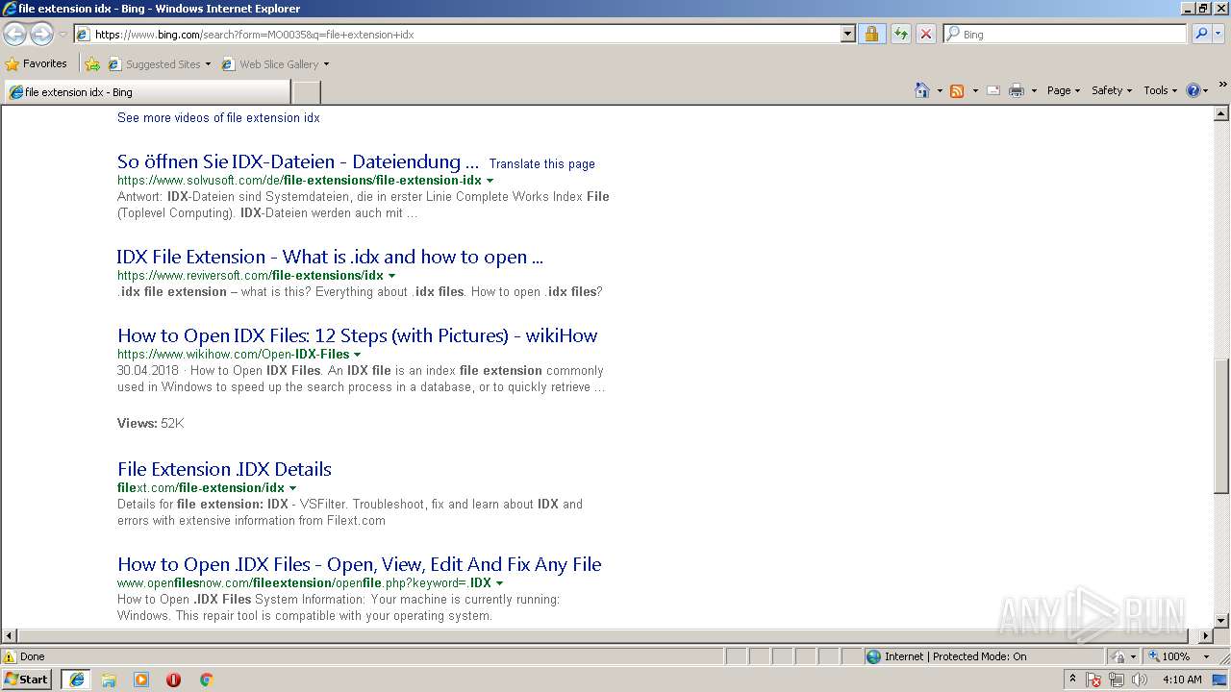Click the Internet Explorer taskbar icon
The height and width of the screenshot is (692, 1231).
coord(76,680)
